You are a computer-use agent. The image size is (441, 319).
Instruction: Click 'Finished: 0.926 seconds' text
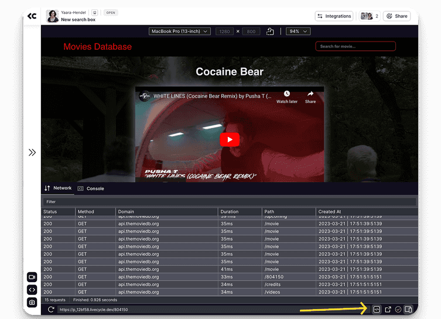click(x=95, y=300)
